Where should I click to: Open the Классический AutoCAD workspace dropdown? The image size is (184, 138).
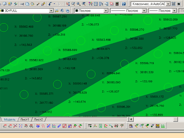coord(168,4)
